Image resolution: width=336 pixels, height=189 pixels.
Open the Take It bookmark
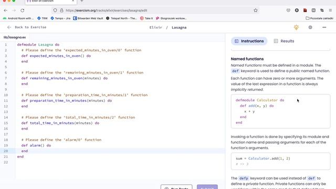(146, 18)
